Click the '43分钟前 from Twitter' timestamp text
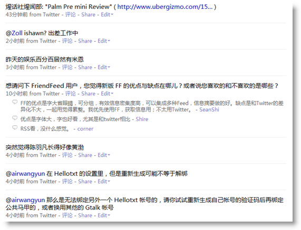The image size is (301, 230). pos(33,15)
